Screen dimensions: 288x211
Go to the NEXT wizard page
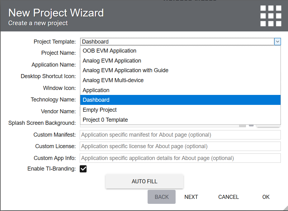pyautogui.click(x=191, y=197)
